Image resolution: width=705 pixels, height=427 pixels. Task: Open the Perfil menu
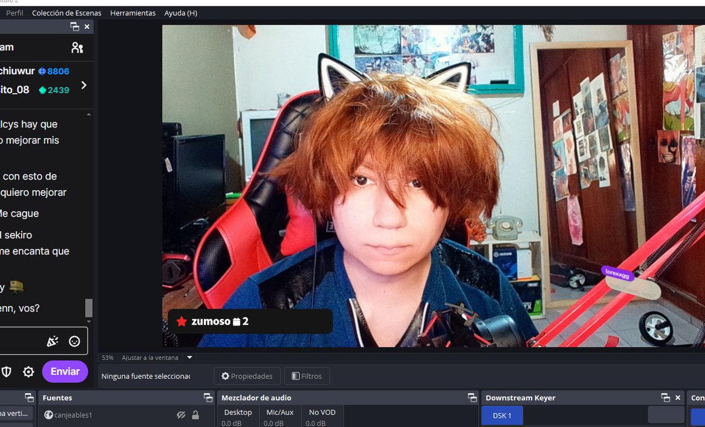click(x=15, y=13)
